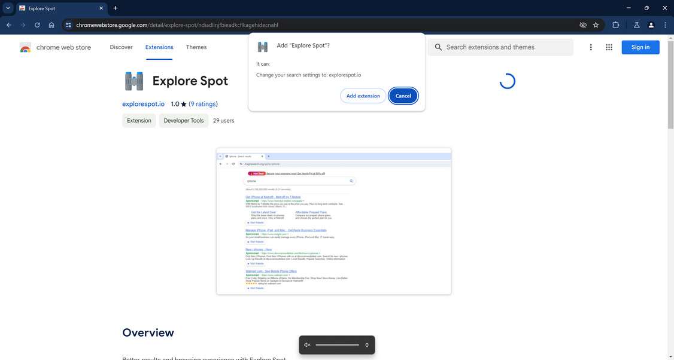The image size is (674, 360).
Task: Reload the current page
Action: [37, 25]
